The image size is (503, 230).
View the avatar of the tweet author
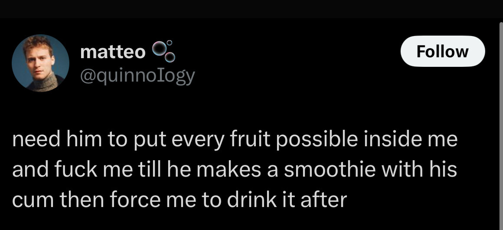40,63
